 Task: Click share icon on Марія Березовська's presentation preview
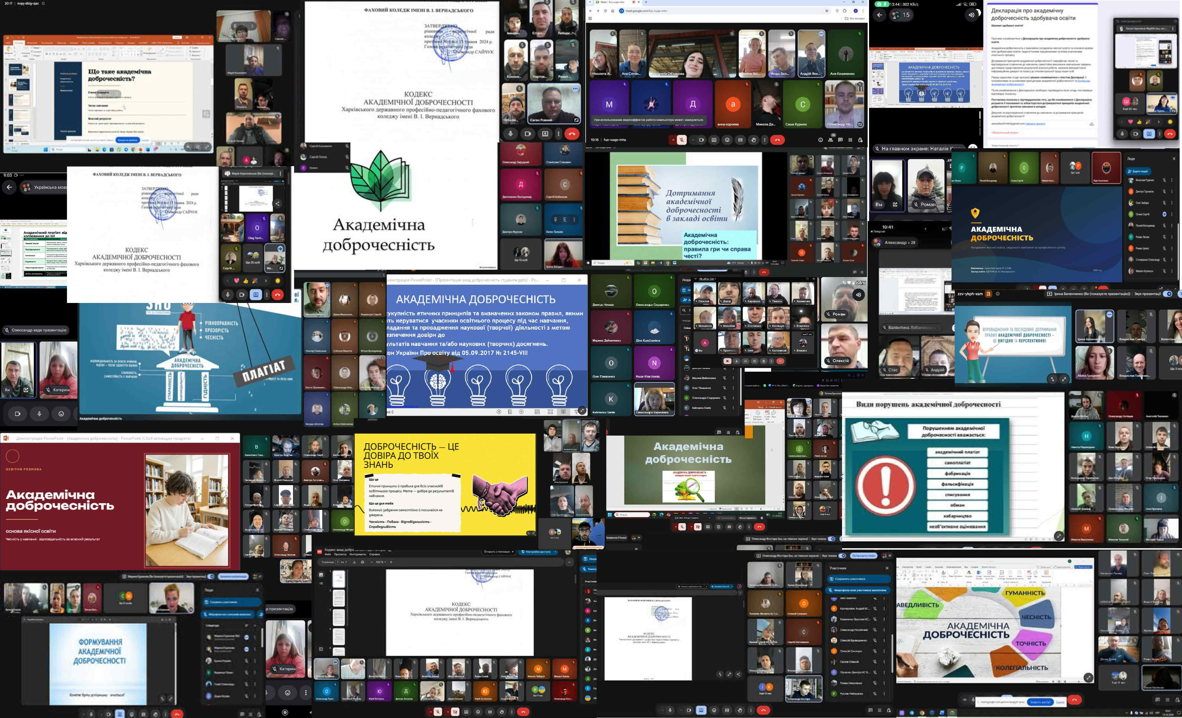click(x=278, y=204)
